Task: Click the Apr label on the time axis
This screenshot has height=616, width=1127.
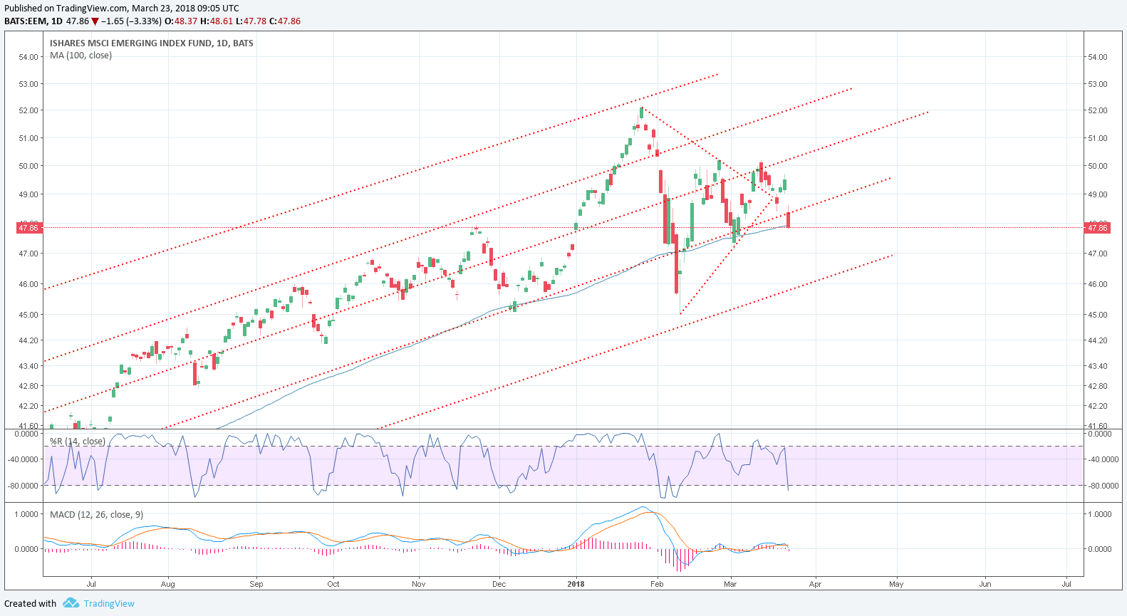Action: [816, 584]
